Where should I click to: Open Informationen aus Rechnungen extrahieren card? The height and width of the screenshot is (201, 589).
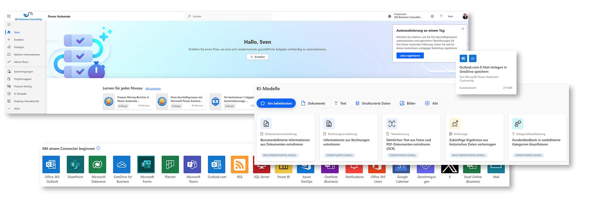(x=348, y=138)
